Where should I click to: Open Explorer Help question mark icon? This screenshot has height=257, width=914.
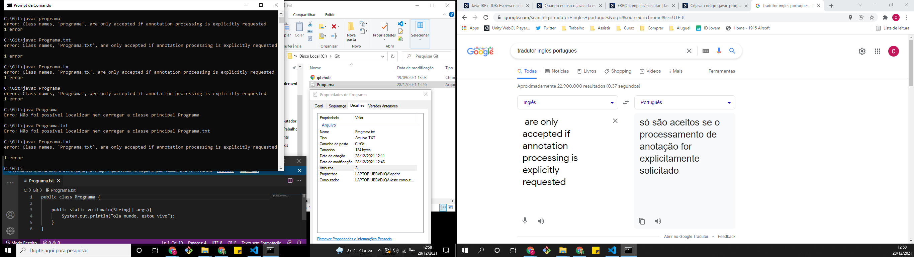pos(451,14)
